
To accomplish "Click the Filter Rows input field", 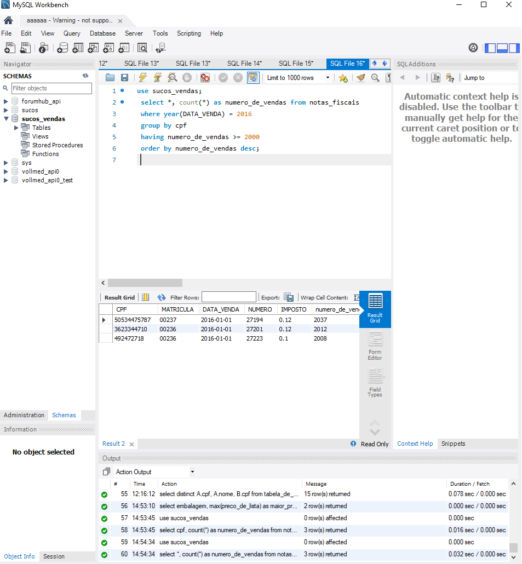I will click(229, 297).
